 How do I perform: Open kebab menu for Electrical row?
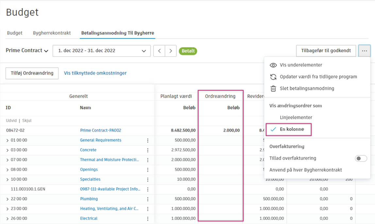click(x=148, y=219)
